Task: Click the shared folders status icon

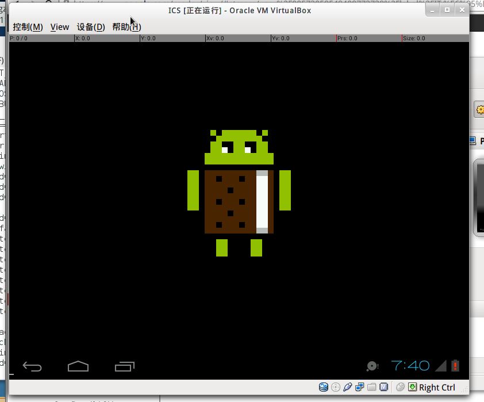Action: pos(372,387)
